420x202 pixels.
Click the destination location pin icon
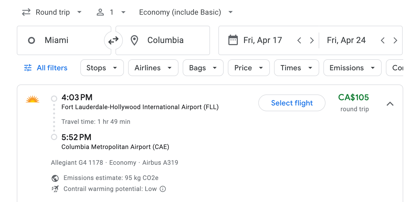(134, 40)
